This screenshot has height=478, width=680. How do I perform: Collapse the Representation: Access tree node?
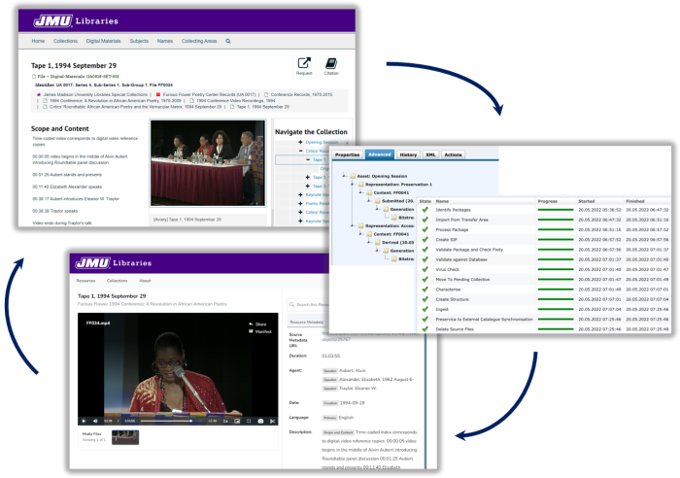(x=353, y=225)
